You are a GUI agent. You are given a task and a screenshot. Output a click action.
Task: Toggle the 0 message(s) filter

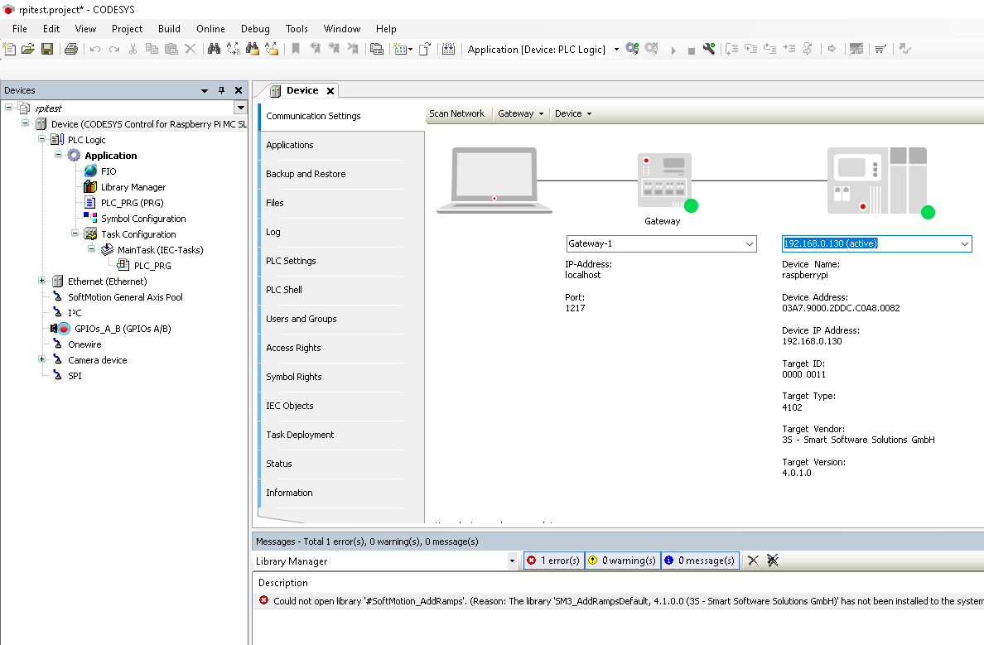(x=700, y=561)
